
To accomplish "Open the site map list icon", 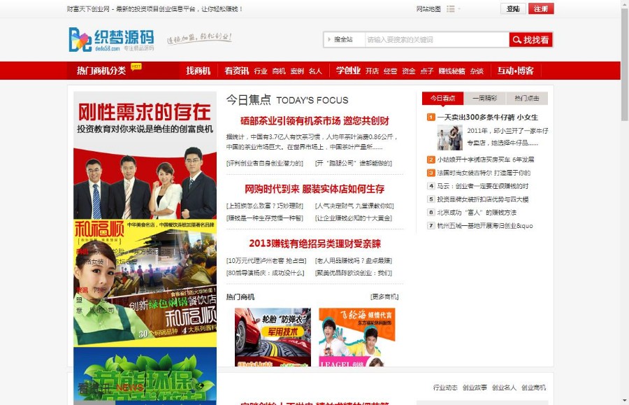I will click(x=451, y=9).
